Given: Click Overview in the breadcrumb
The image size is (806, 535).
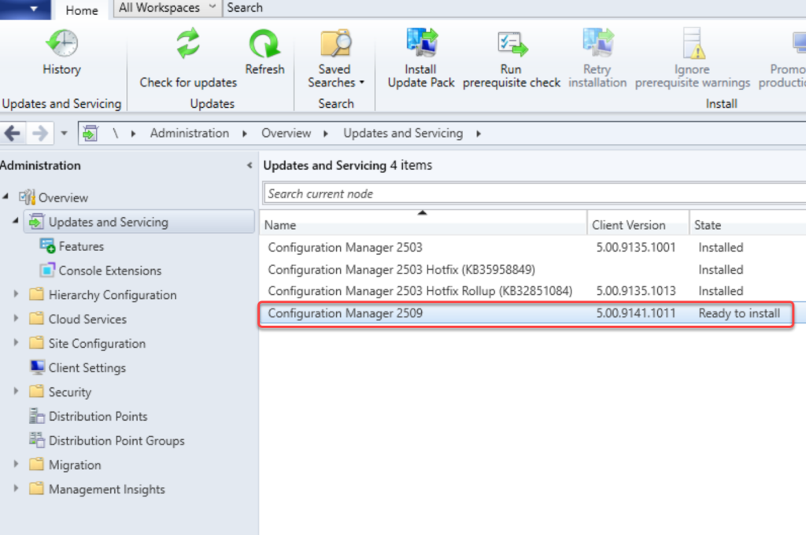Looking at the screenshot, I should point(286,133).
